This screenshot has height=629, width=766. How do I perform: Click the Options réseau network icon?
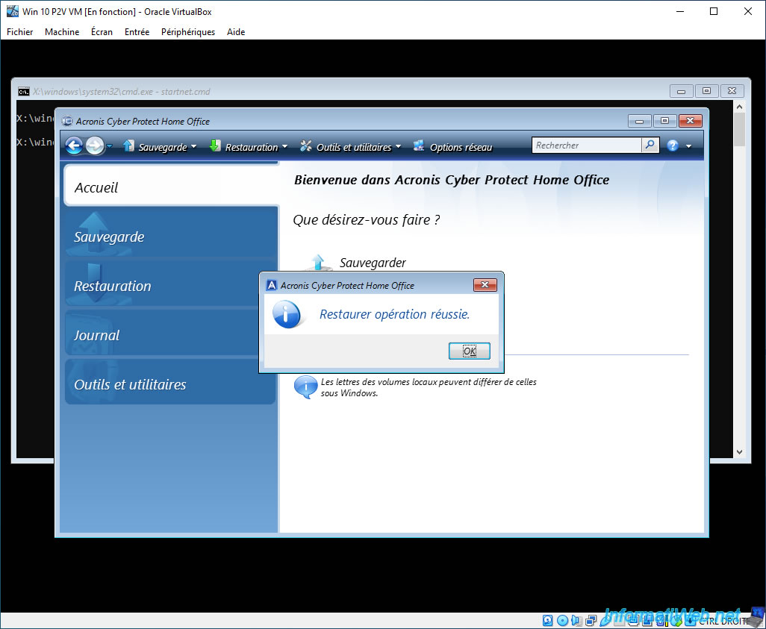coord(419,145)
